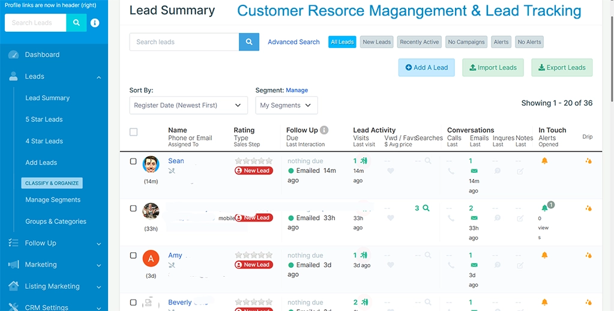
Task: Expand the CRM Settings sidebar chevron
Action: point(98,308)
